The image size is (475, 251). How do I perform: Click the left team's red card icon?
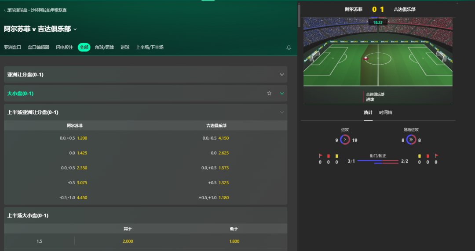[x=329, y=156]
